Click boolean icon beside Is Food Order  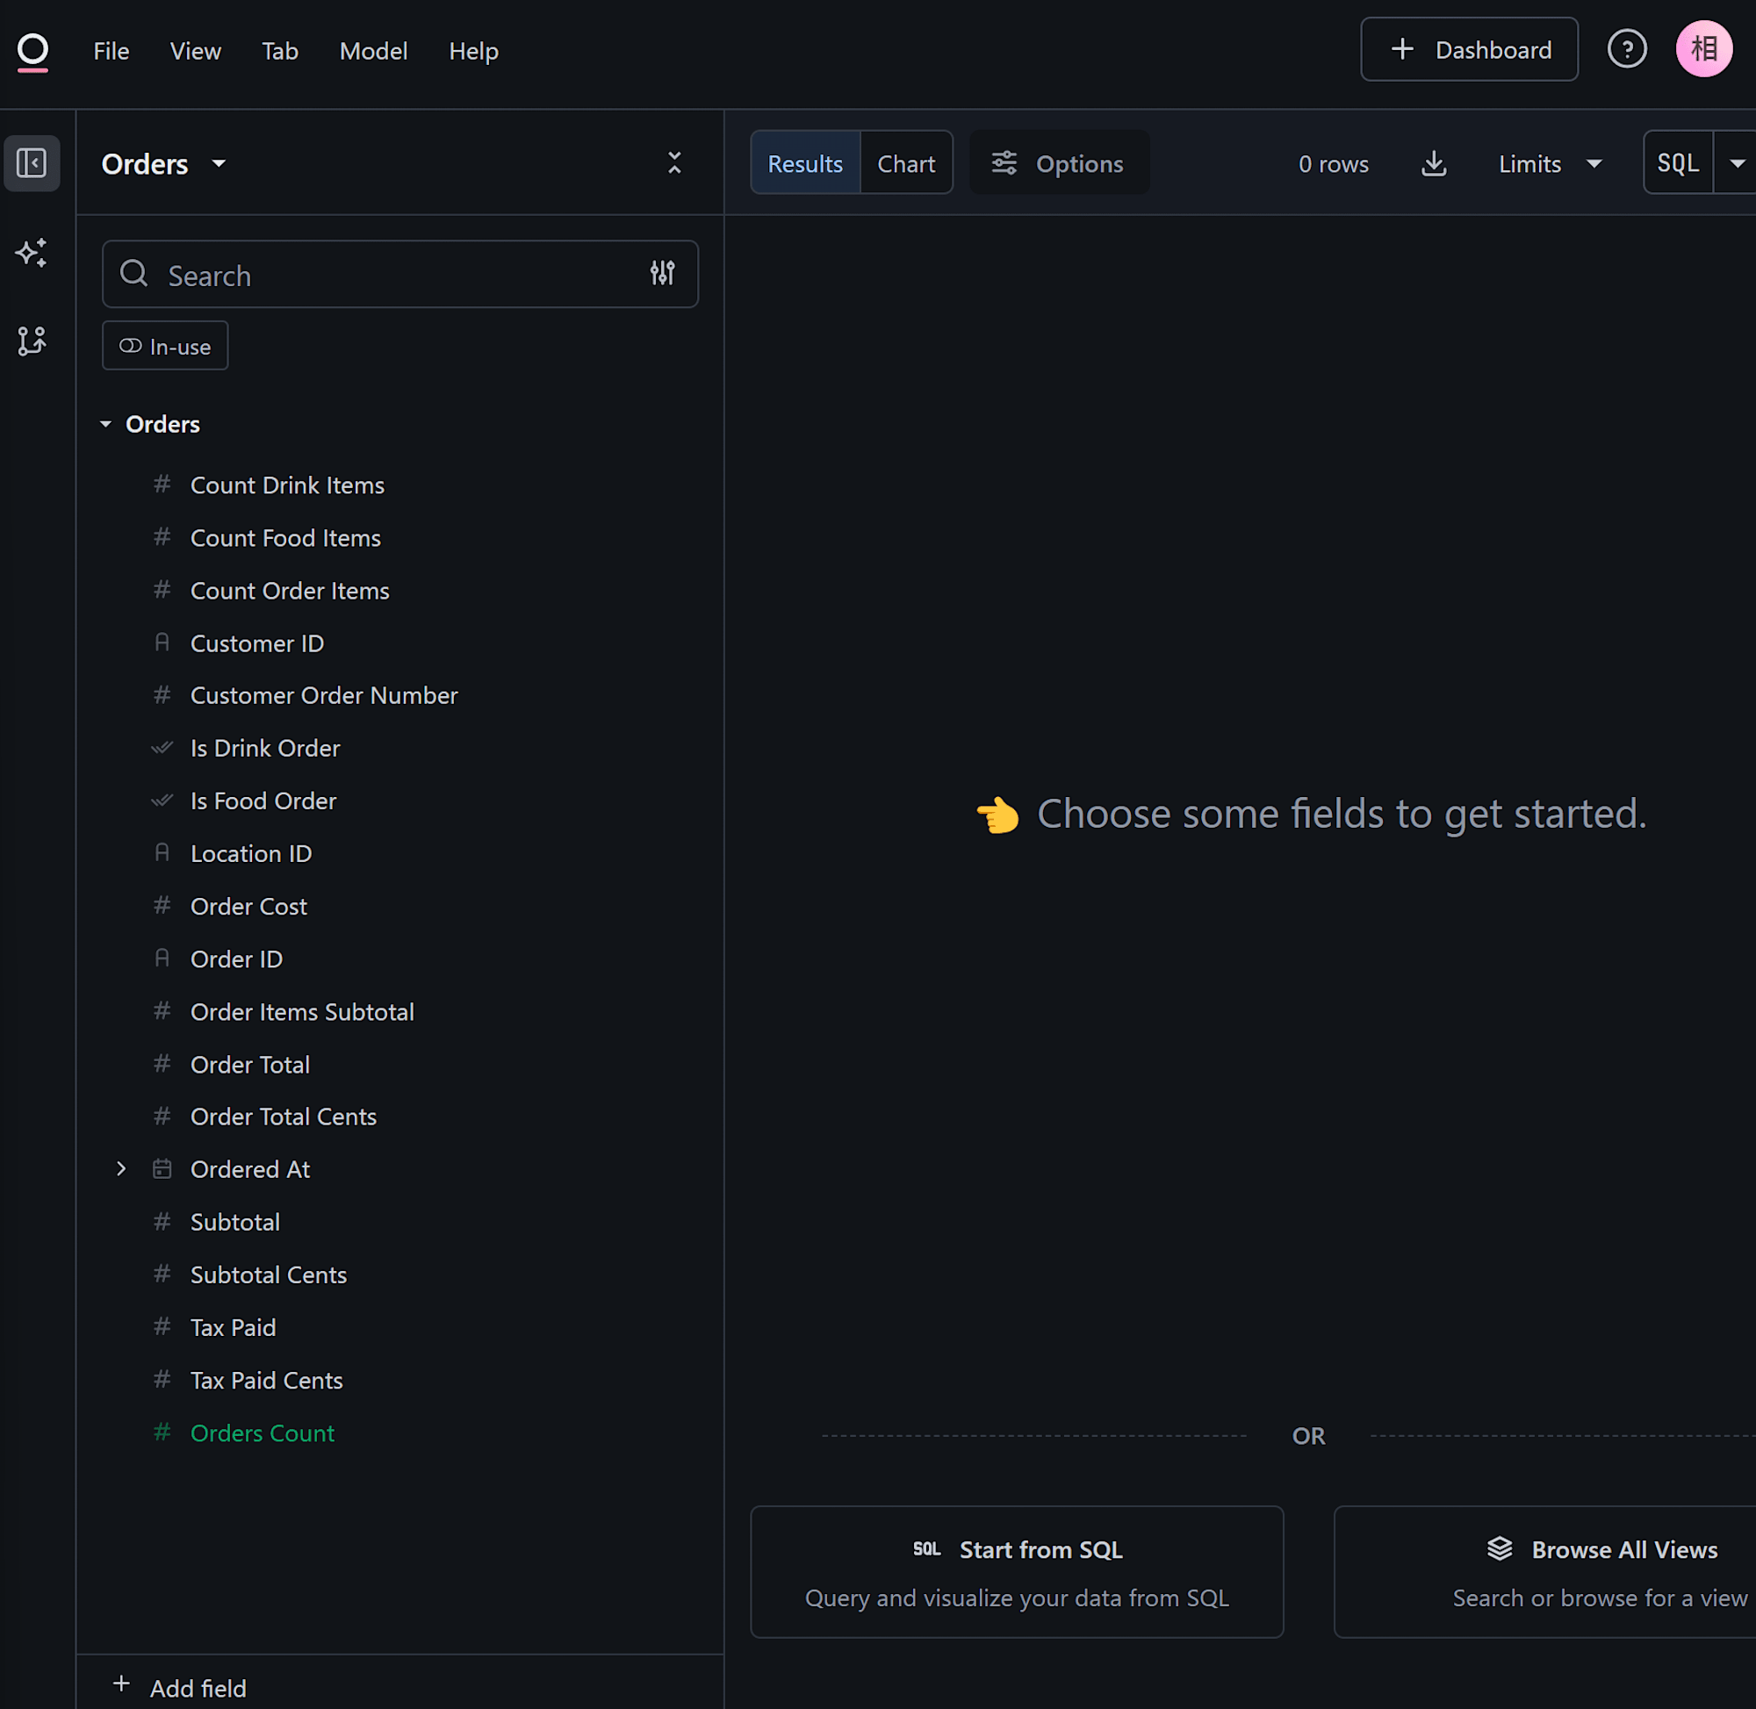(162, 801)
